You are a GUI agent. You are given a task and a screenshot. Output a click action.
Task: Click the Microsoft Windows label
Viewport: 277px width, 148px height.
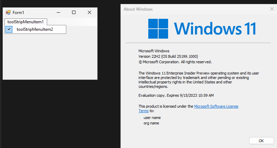(x=154, y=51)
